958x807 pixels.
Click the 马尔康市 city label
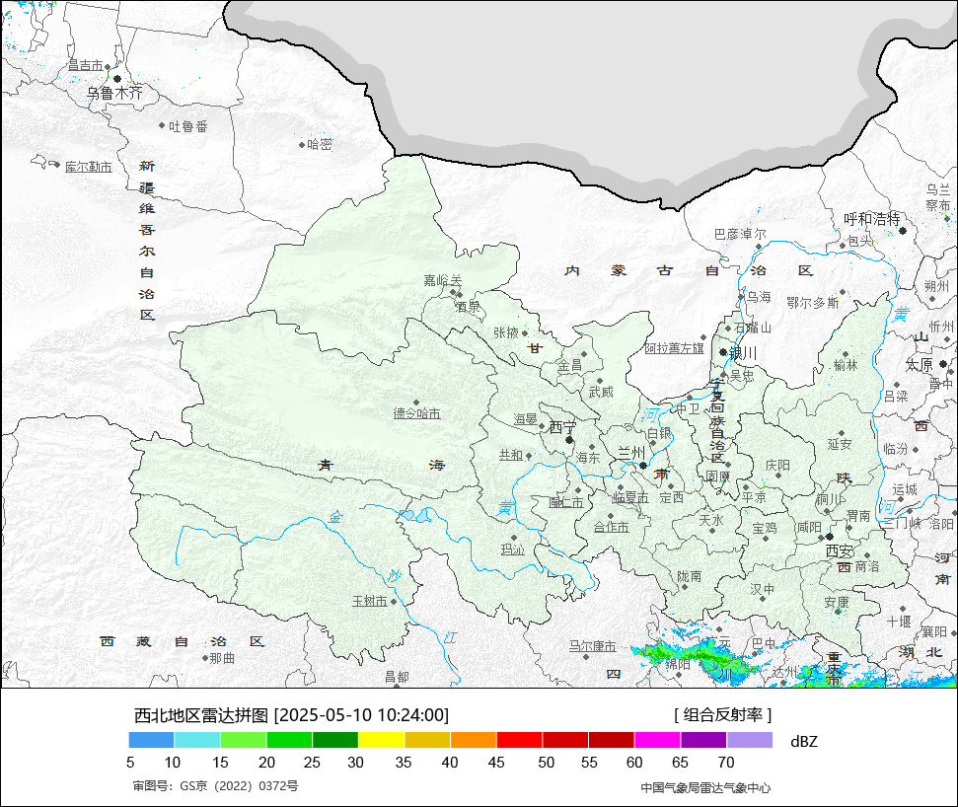[593, 646]
